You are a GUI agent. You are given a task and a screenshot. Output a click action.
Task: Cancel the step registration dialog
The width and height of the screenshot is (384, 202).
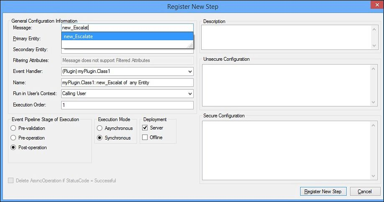365,192
